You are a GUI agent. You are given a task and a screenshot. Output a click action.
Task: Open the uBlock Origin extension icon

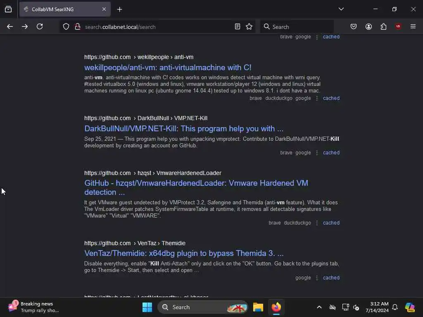398,26
